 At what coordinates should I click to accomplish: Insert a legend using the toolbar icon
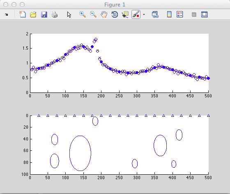pyautogui.click(x=180, y=14)
